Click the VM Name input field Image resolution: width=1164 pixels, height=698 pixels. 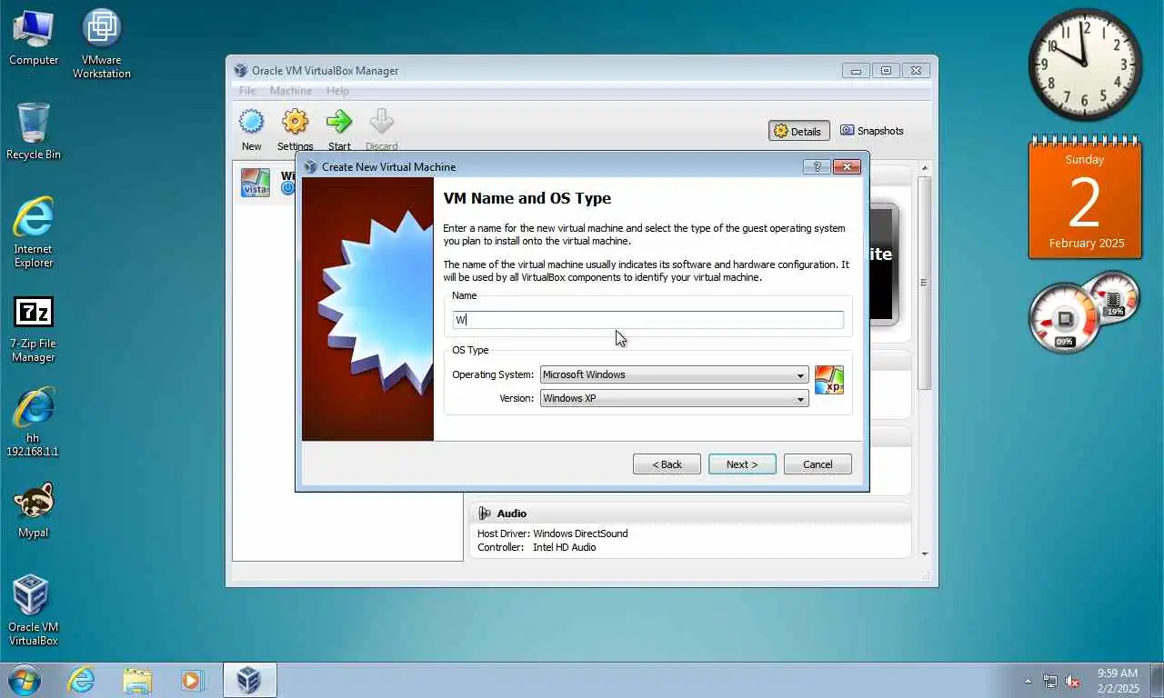click(648, 319)
